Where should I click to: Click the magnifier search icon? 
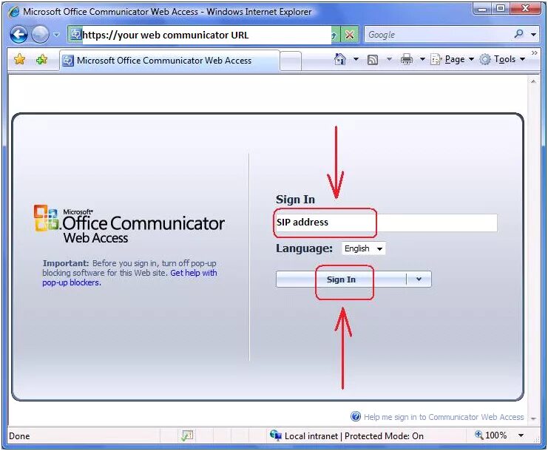pyautogui.click(x=519, y=34)
